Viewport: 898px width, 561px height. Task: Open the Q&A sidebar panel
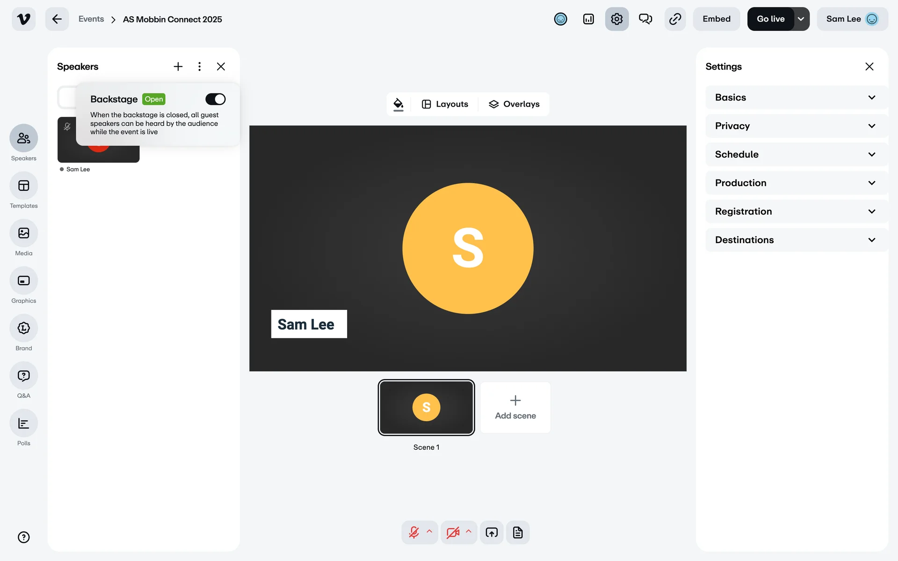pyautogui.click(x=23, y=376)
